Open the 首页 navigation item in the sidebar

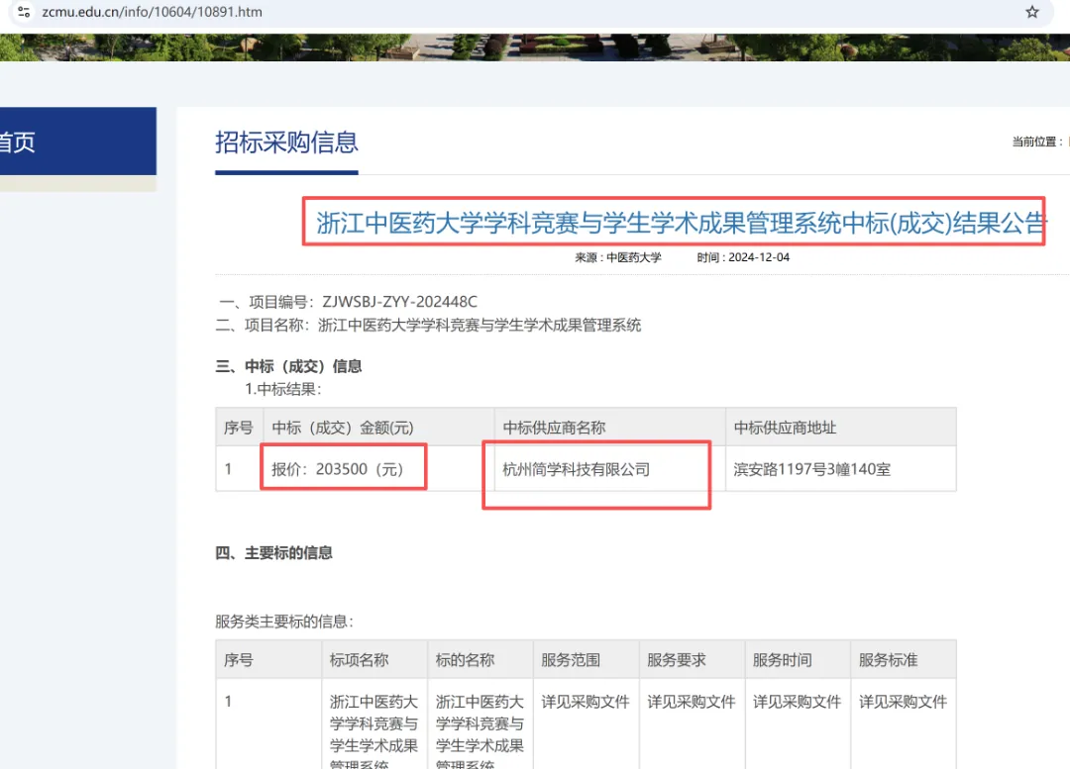78,142
